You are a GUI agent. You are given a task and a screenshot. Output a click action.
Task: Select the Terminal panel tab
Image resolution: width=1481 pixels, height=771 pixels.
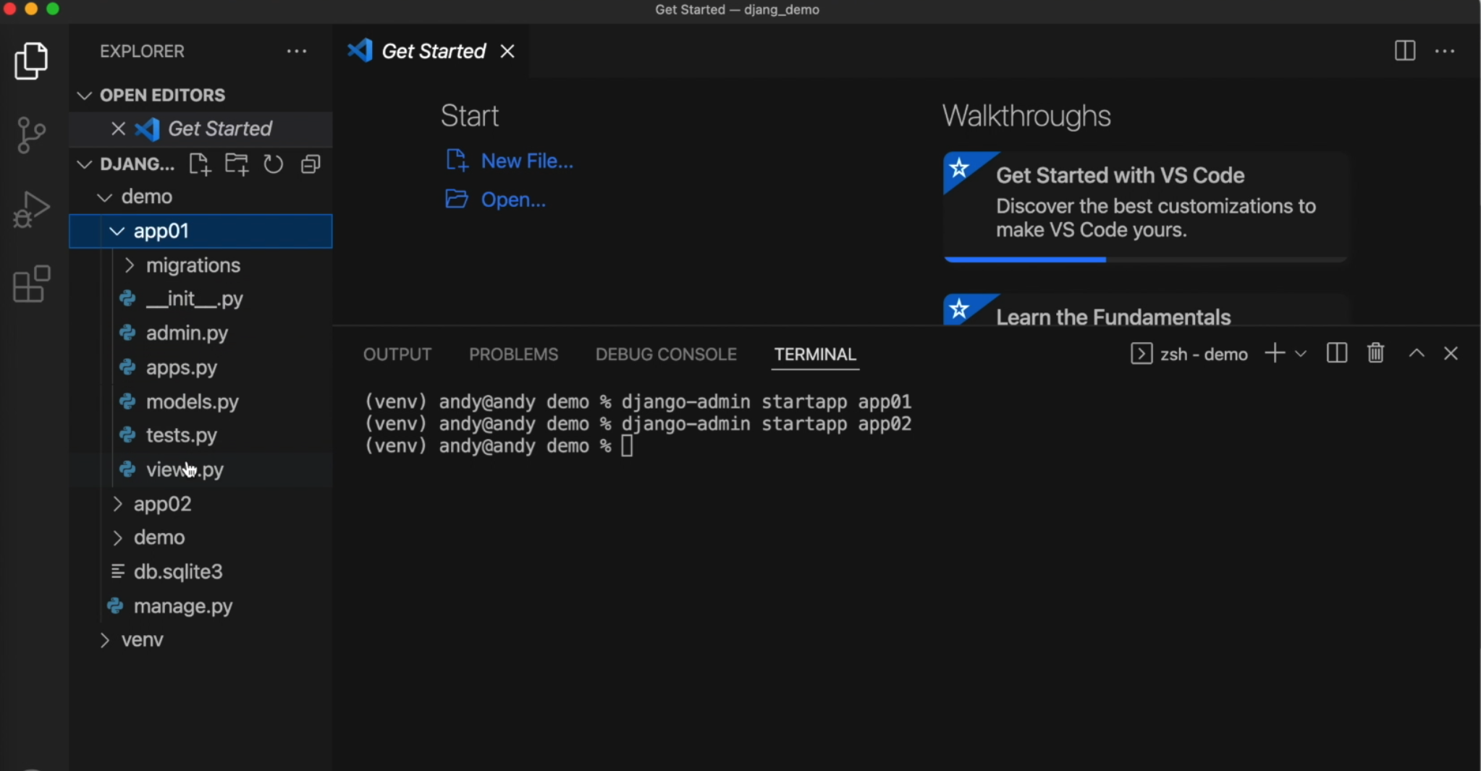click(x=815, y=354)
